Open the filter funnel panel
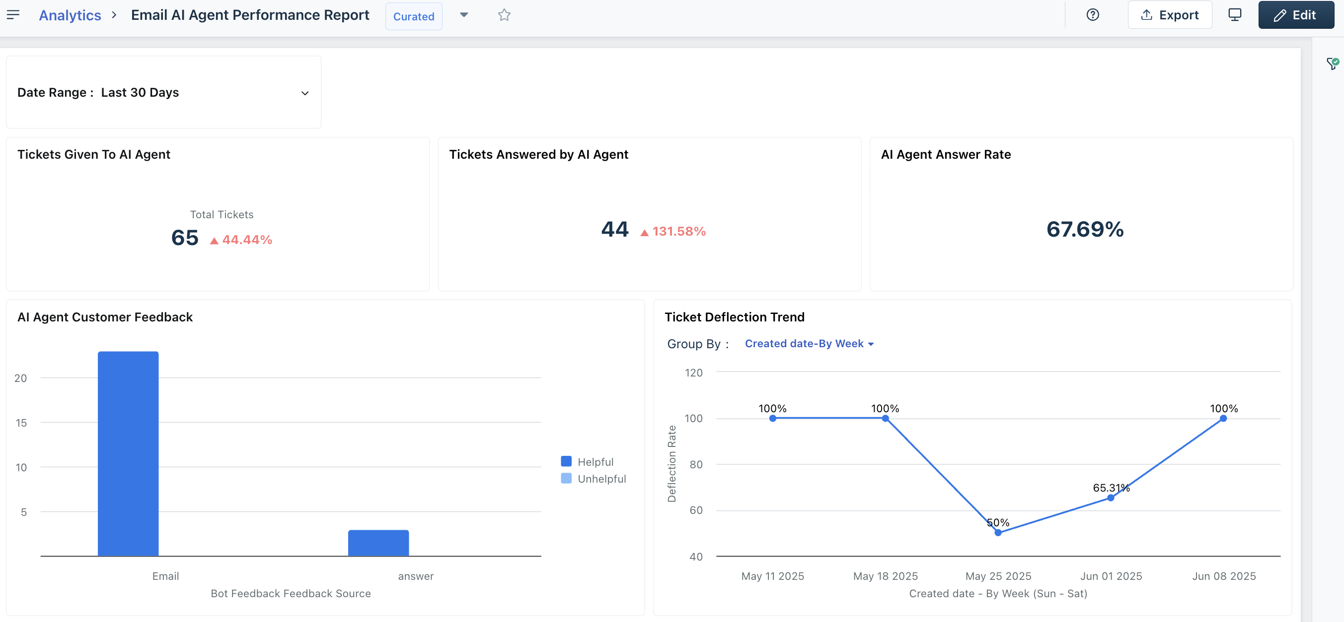 pyautogui.click(x=1332, y=63)
